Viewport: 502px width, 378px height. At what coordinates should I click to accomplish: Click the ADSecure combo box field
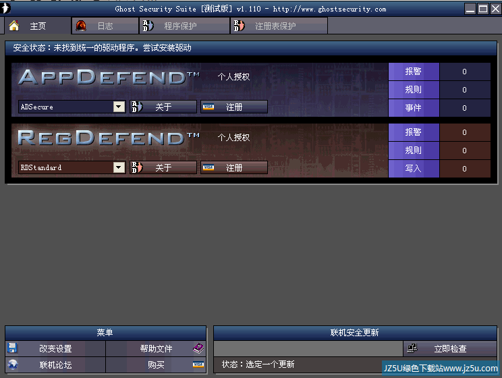pyautogui.click(x=72, y=107)
